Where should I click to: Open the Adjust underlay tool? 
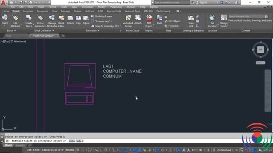point(86,20)
